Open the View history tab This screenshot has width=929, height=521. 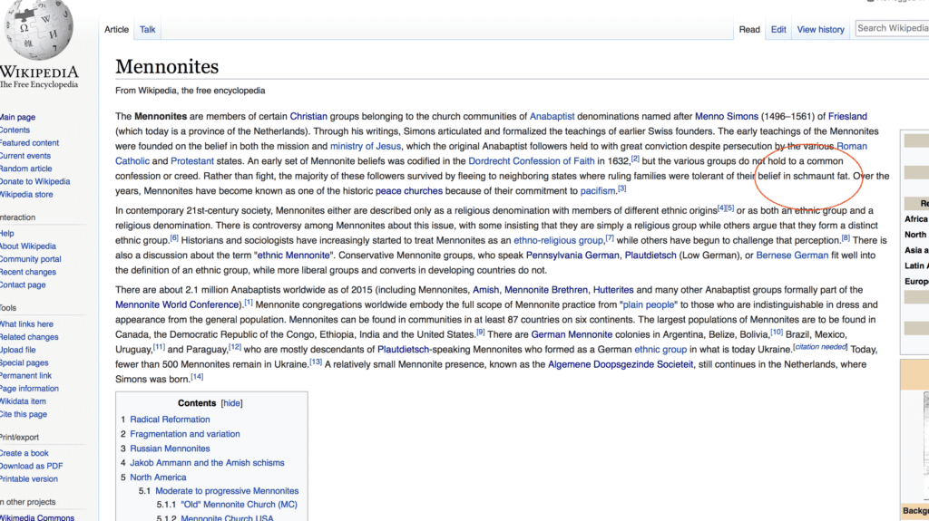[x=820, y=29]
